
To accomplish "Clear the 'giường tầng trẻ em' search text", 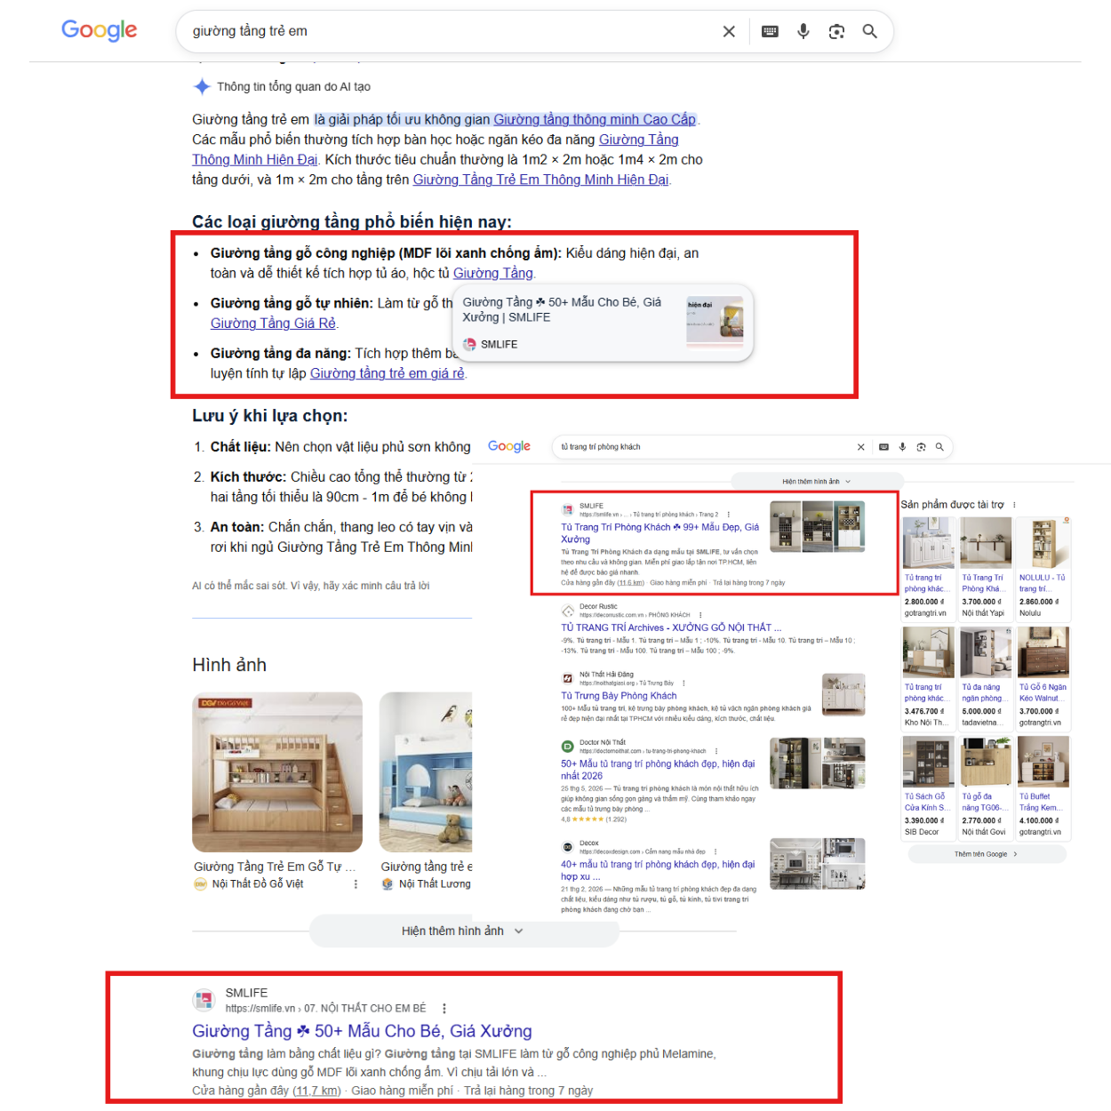I will tap(729, 31).
